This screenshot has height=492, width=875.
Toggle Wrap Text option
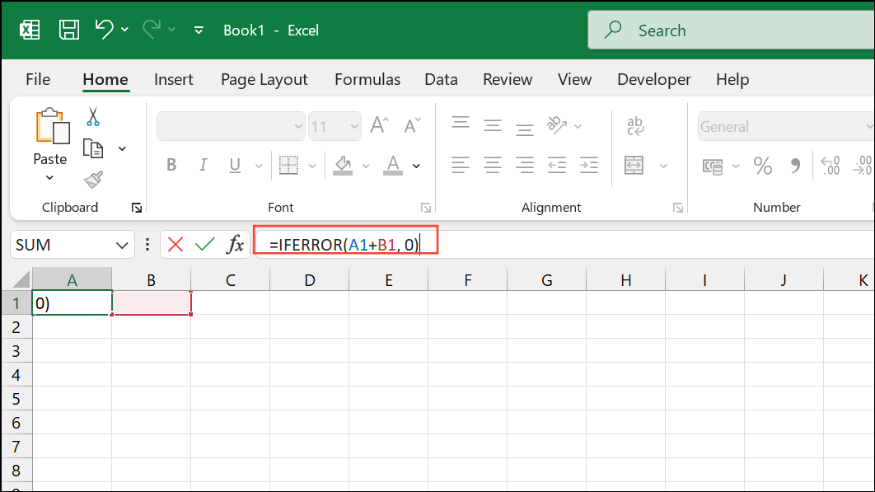coord(634,126)
